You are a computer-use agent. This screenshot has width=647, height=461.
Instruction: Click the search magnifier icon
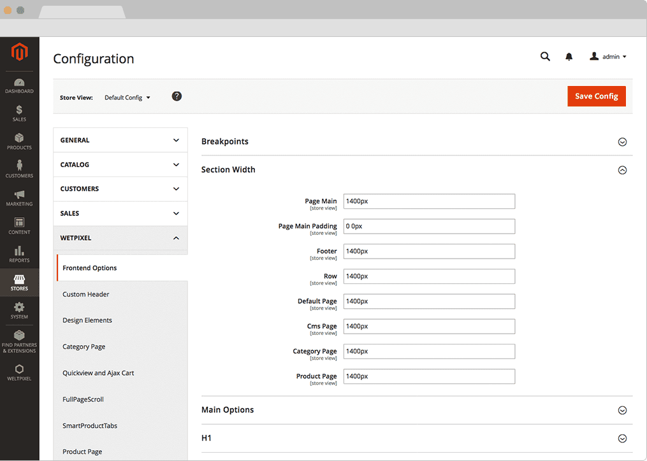(545, 57)
